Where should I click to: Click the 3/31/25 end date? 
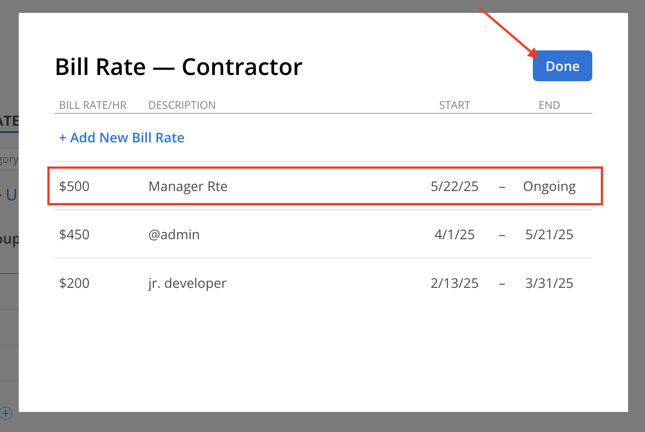pyautogui.click(x=549, y=283)
